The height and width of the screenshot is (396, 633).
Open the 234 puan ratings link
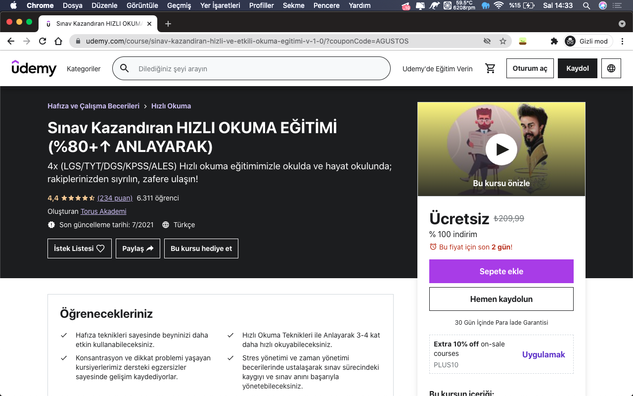115,198
